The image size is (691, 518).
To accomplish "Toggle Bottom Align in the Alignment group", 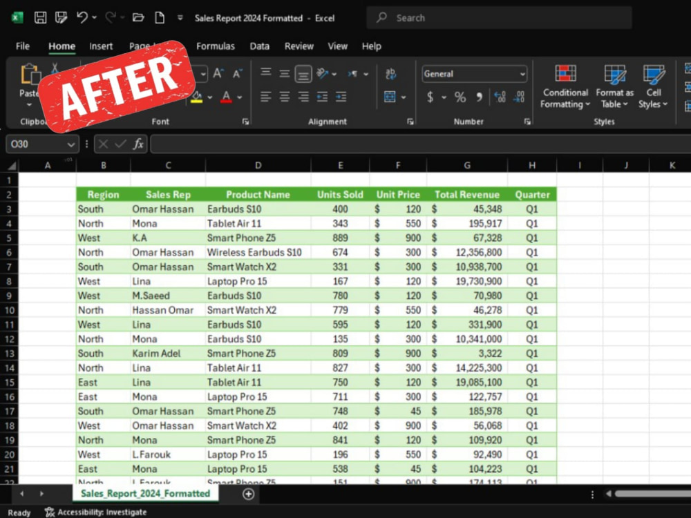I will (303, 74).
